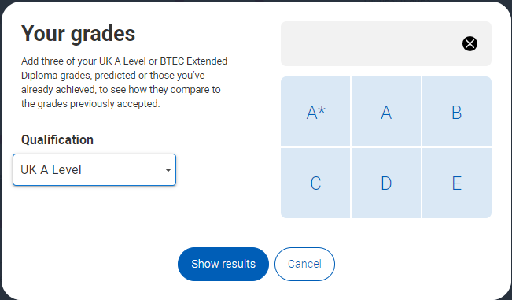
Task: Show results for entered grades
Action: [223, 264]
